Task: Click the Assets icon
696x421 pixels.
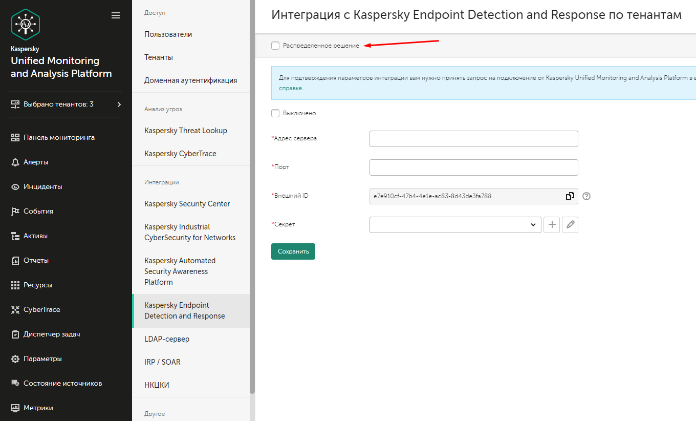Action: 15,236
